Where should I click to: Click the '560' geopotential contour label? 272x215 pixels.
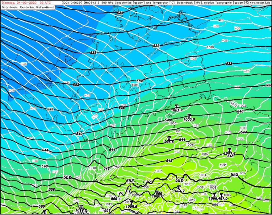42,206
